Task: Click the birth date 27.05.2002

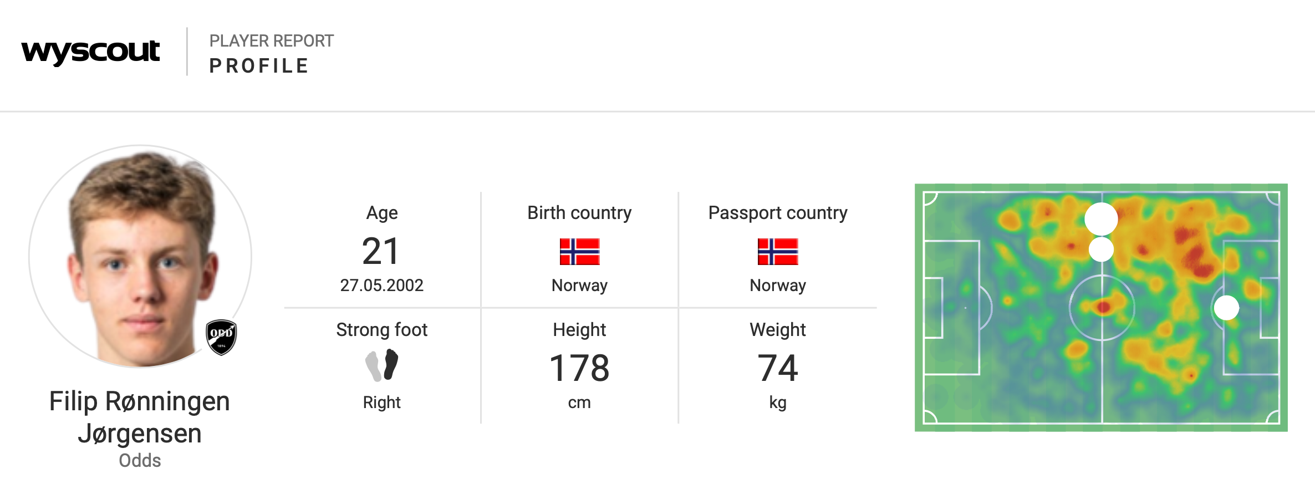Action: click(381, 285)
